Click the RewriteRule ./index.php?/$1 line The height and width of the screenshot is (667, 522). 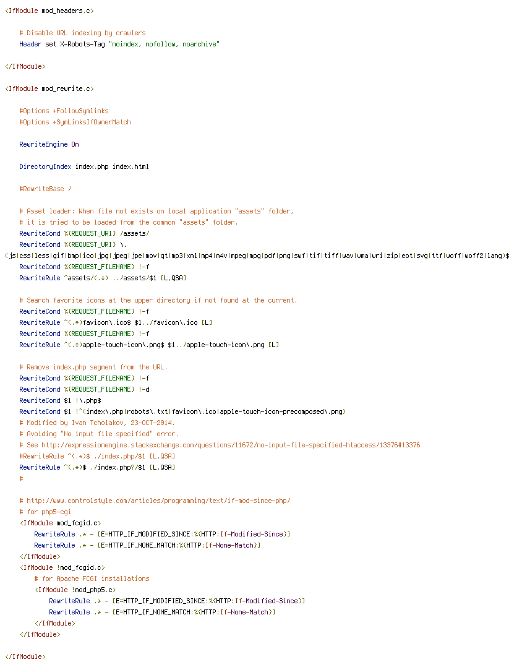[97, 467]
